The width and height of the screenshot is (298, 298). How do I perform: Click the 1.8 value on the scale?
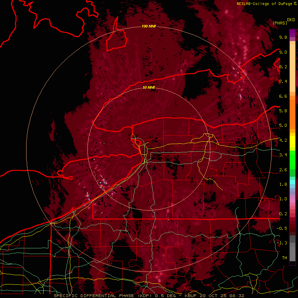(x=283, y=184)
